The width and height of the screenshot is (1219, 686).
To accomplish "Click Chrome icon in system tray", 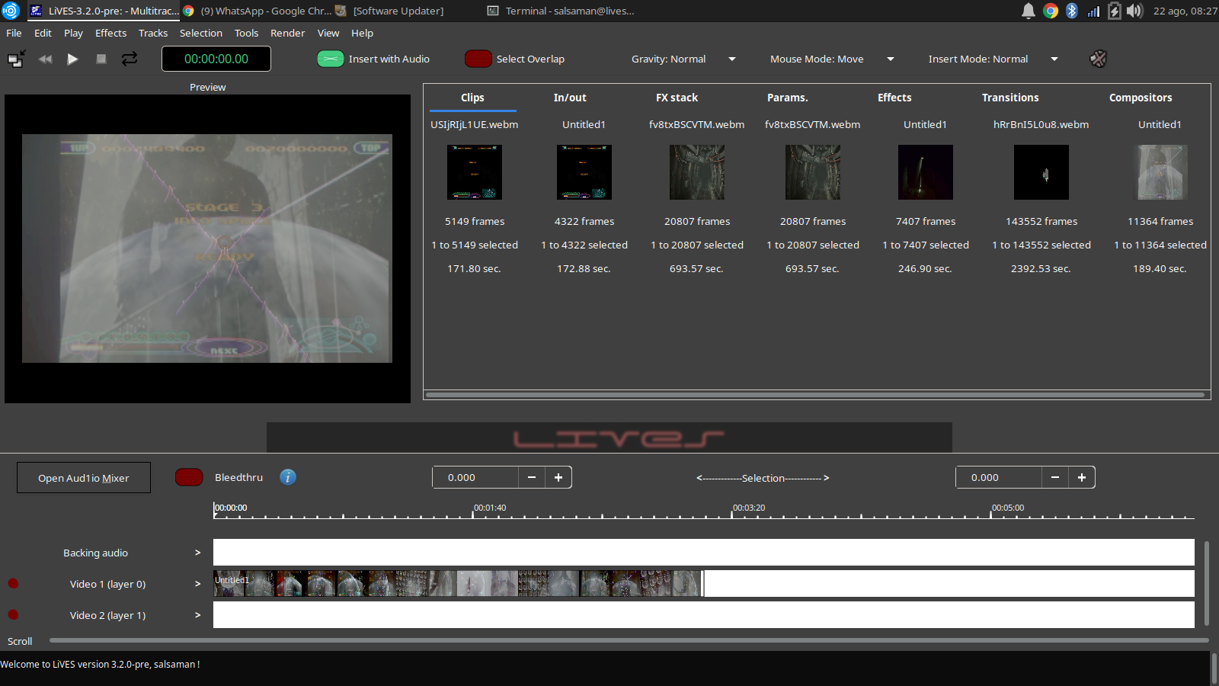I will pyautogui.click(x=1051, y=11).
